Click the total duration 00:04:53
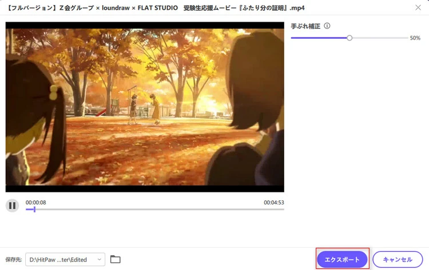The height and width of the screenshot is (270, 429). (x=273, y=203)
